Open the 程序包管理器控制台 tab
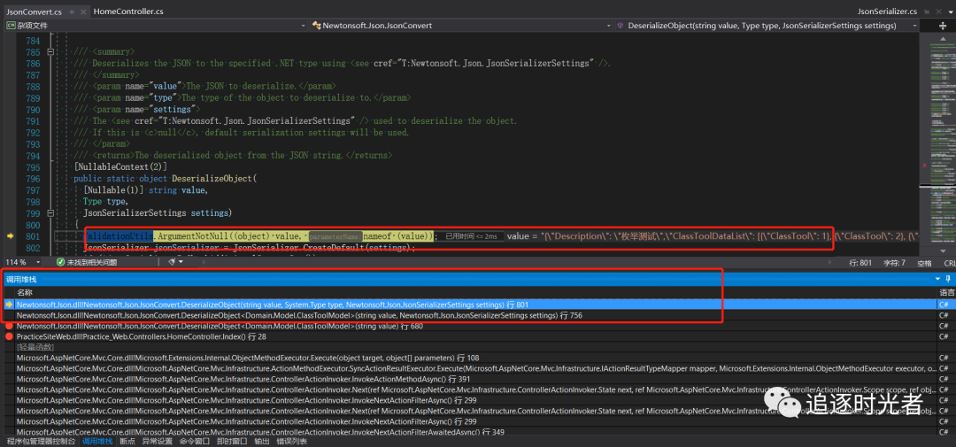This screenshot has height=447, width=956. (41, 442)
